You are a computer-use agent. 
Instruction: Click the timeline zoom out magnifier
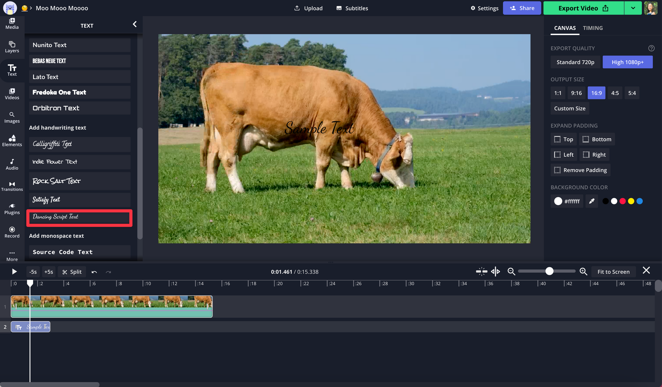pyautogui.click(x=511, y=272)
